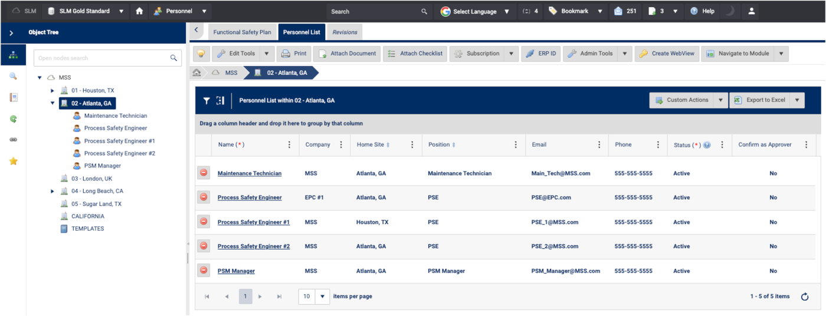
Task: Open the items per page dropdown
Action: click(x=322, y=297)
